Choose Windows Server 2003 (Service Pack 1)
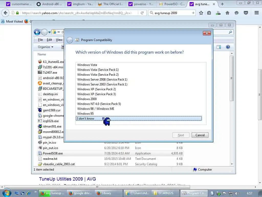 click(102, 84)
